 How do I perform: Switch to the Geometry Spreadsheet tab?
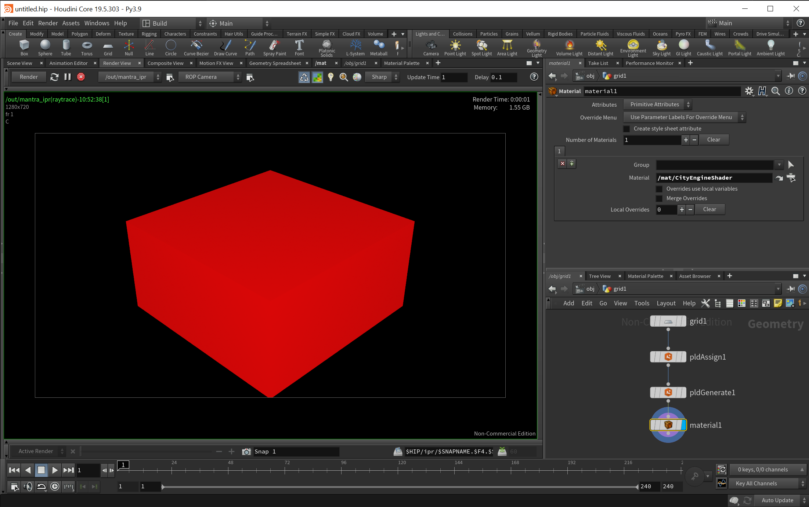[275, 63]
